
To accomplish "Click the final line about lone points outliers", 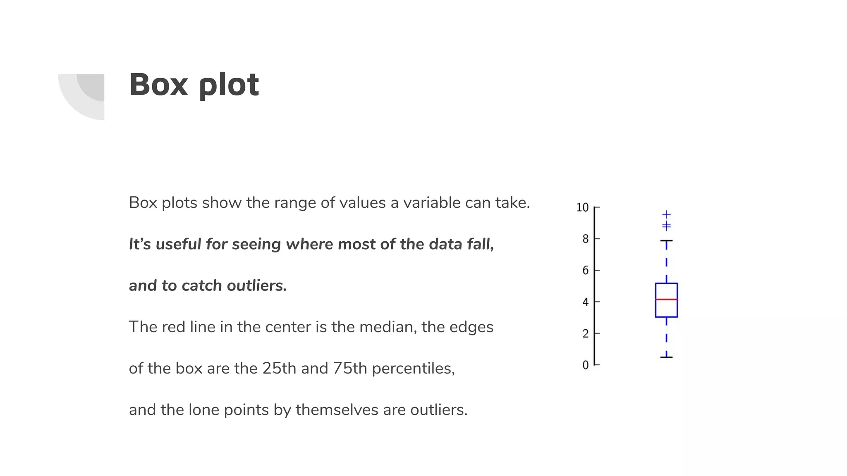I will (298, 409).
